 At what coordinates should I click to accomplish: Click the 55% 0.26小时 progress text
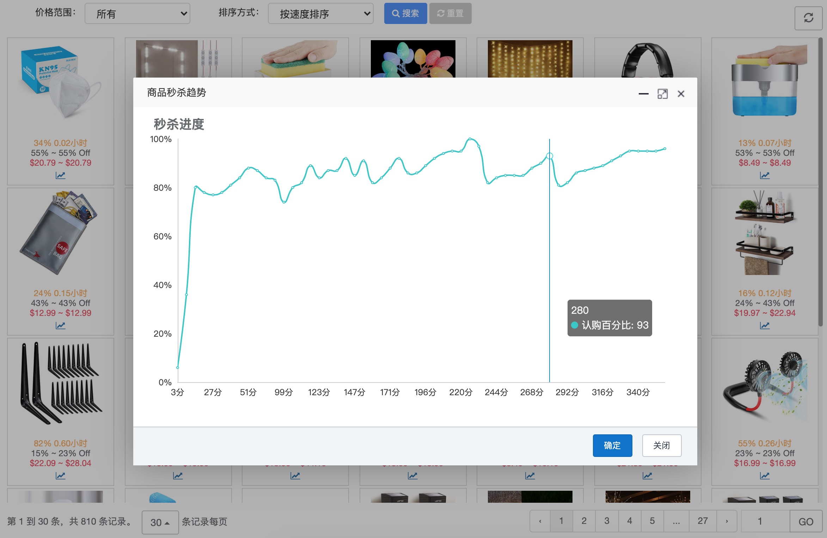765,444
